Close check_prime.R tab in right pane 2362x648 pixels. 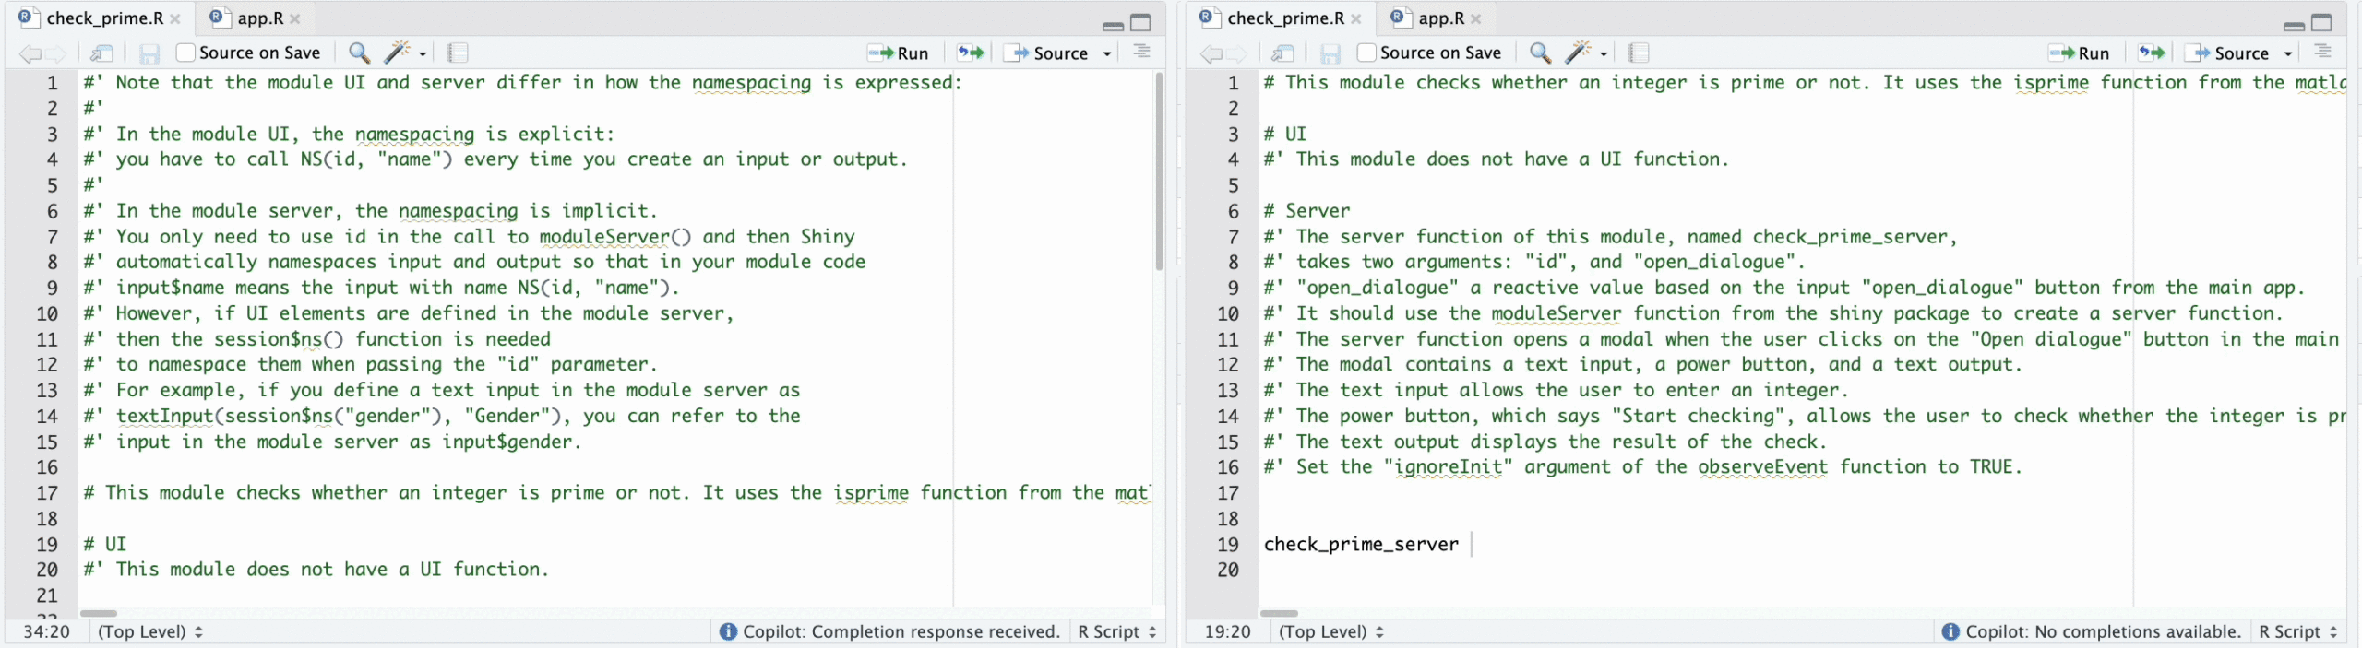point(1356,18)
